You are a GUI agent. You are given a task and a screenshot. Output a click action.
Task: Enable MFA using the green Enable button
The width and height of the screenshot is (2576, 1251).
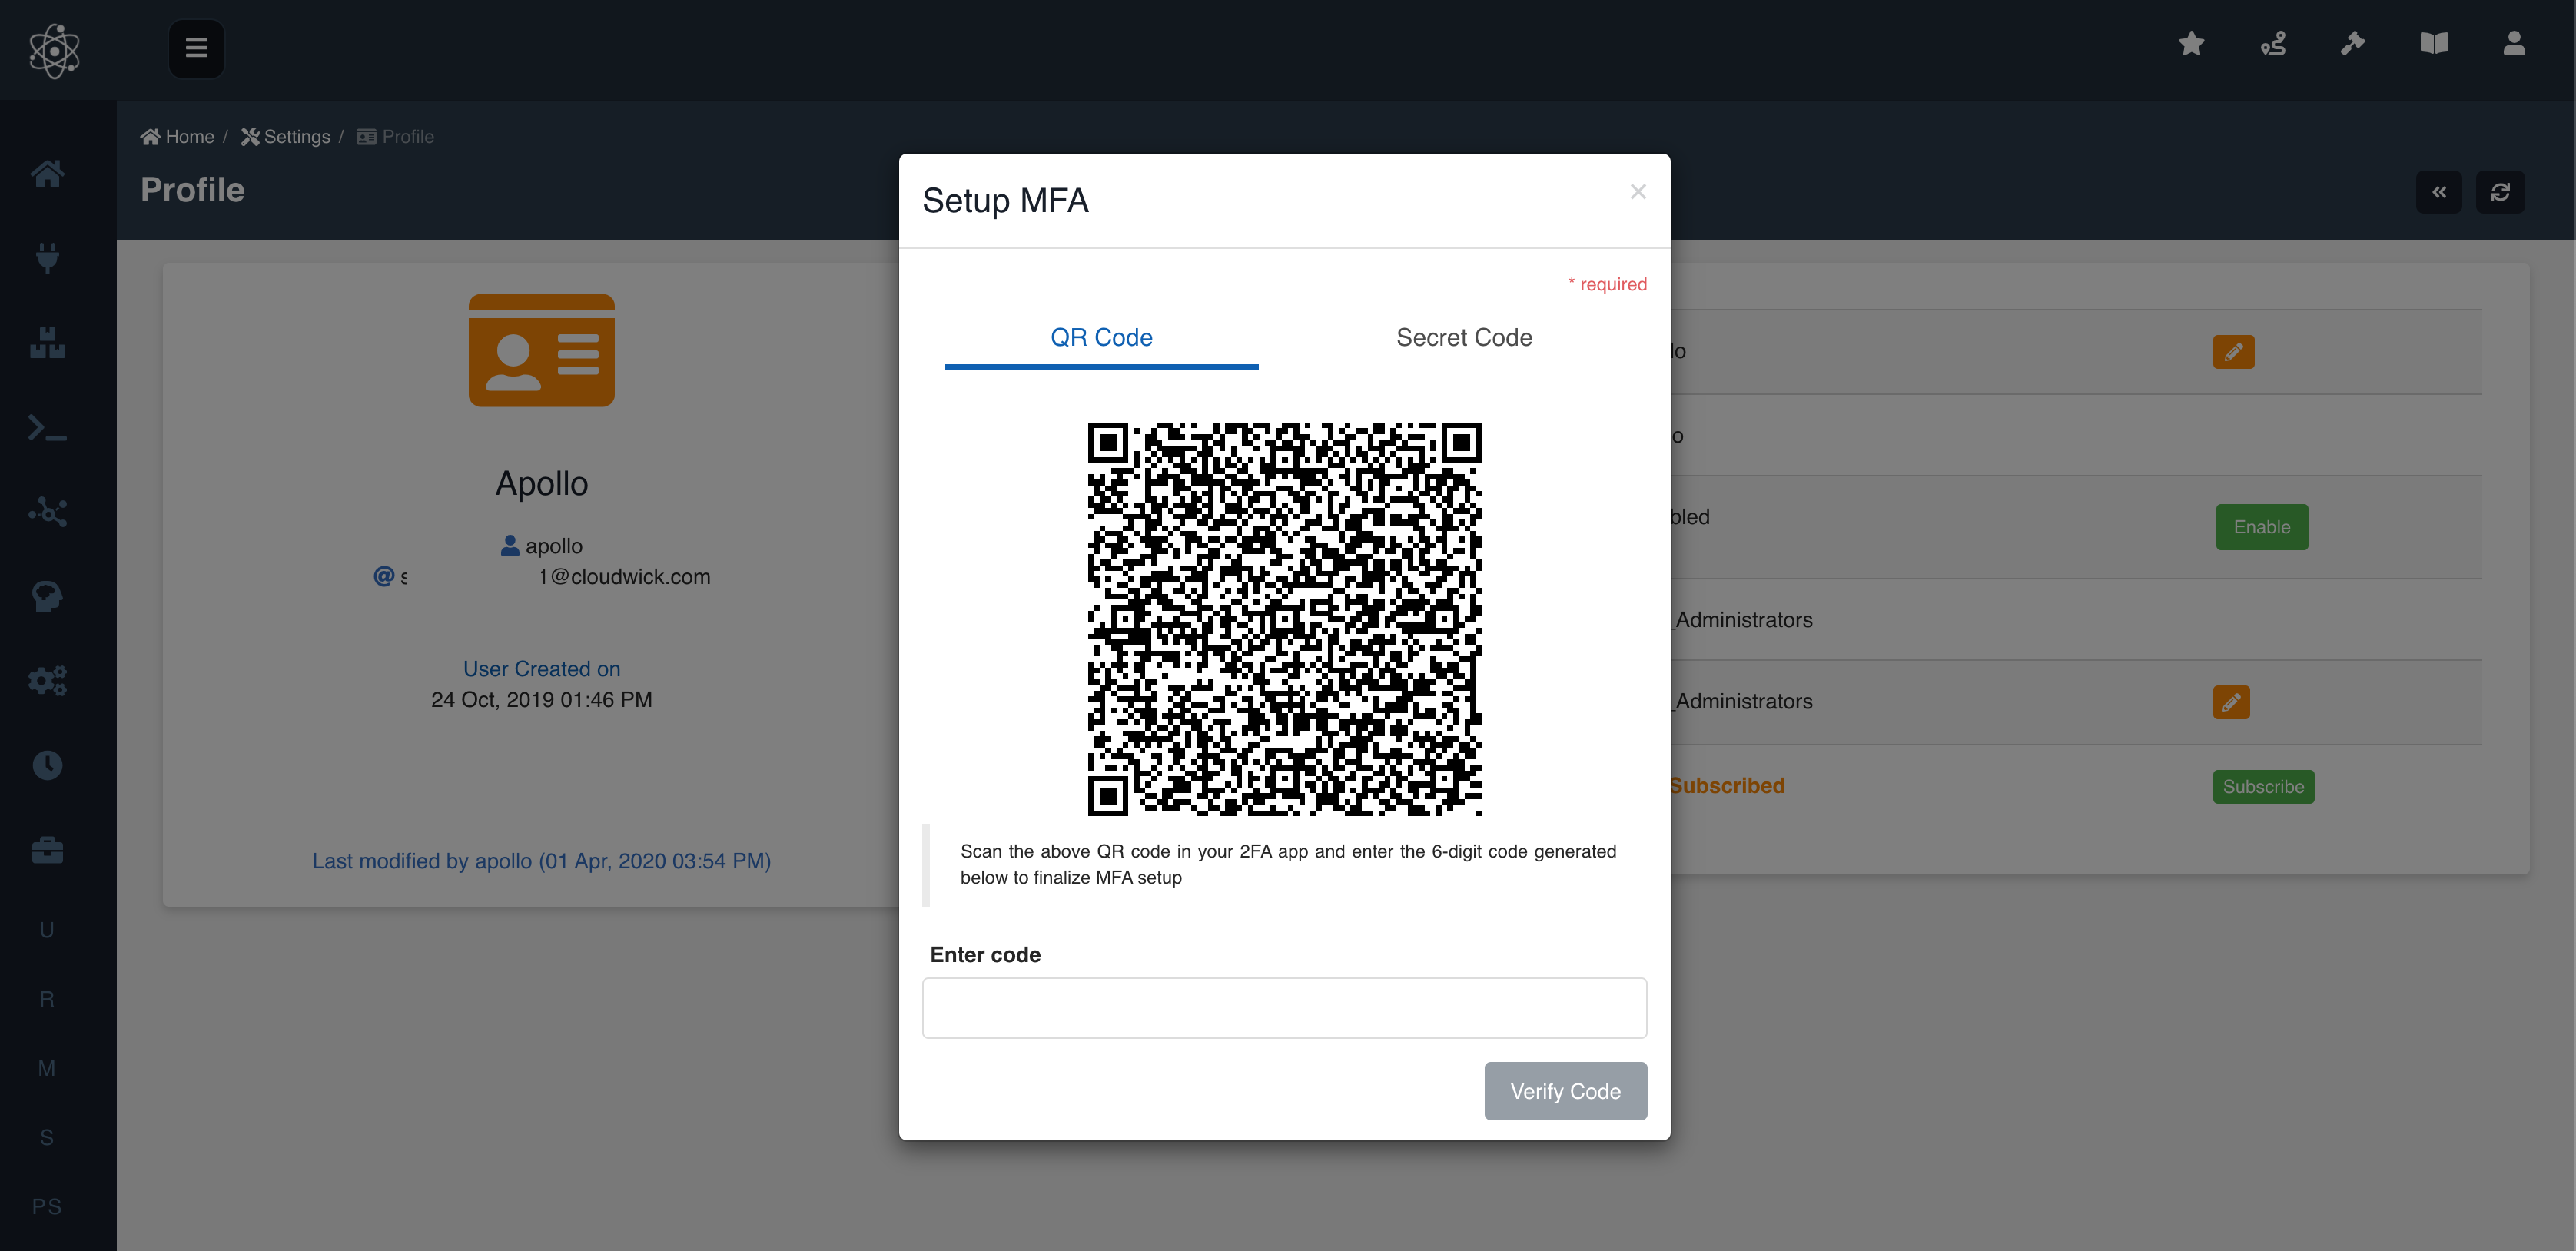(2262, 527)
